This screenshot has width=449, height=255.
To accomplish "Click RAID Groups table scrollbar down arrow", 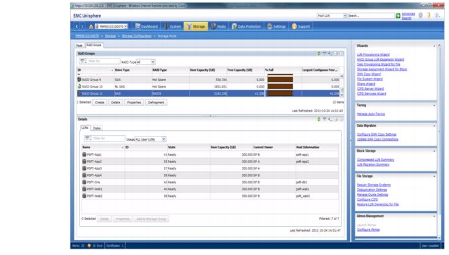I will 342,95.
